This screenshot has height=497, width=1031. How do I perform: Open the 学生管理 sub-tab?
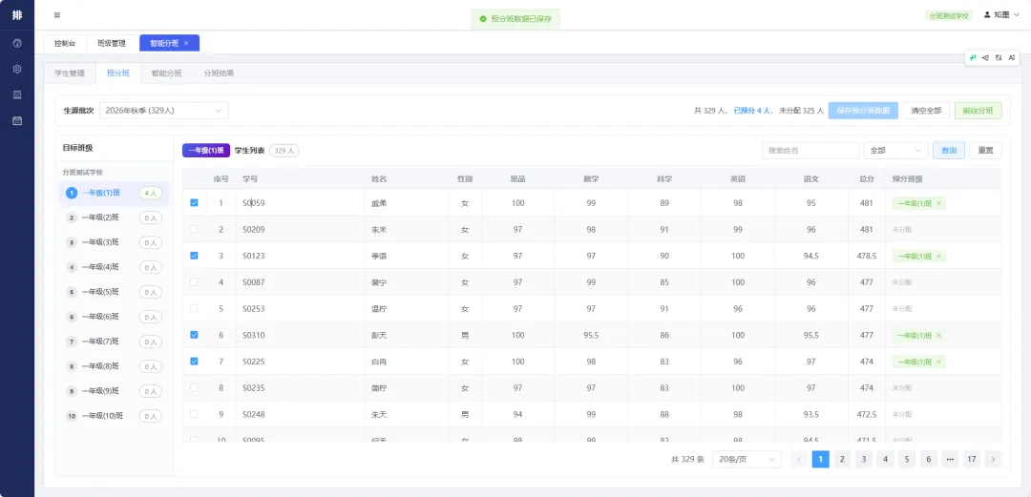tap(70, 73)
